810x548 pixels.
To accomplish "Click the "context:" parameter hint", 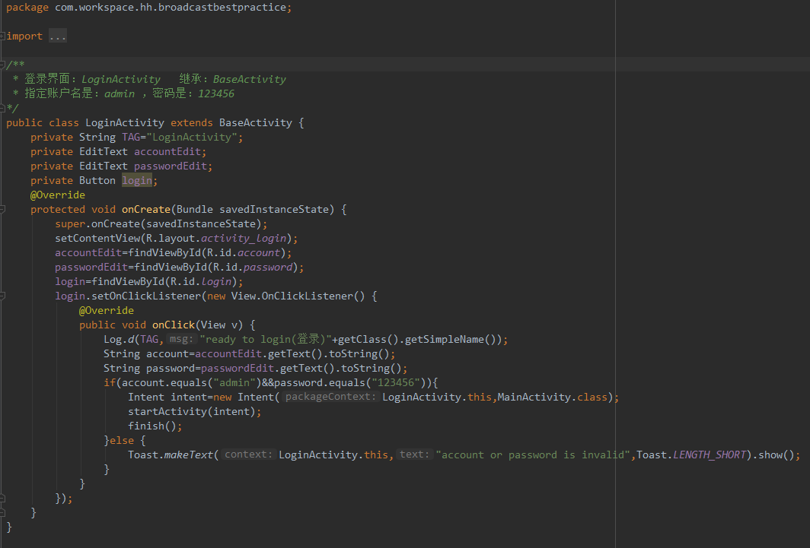I will pos(248,455).
